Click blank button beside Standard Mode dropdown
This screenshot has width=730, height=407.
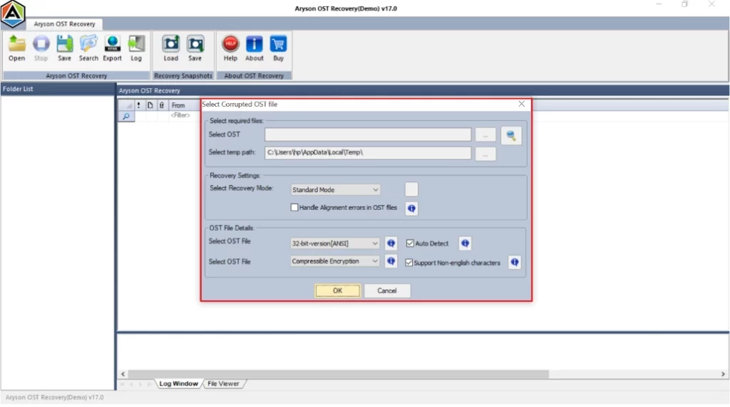pyautogui.click(x=411, y=189)
